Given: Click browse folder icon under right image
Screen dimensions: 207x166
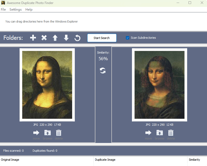Looking at the screenshot, I should point(160,133).
